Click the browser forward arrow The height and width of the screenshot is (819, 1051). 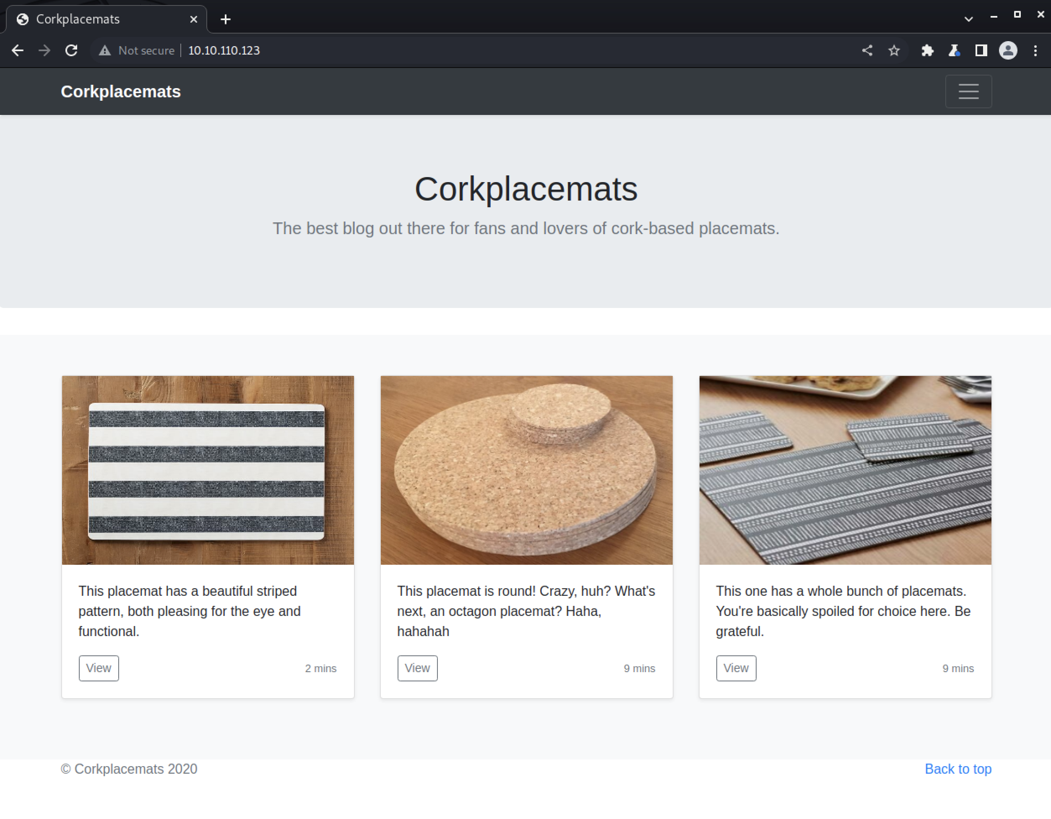(44, 50)
